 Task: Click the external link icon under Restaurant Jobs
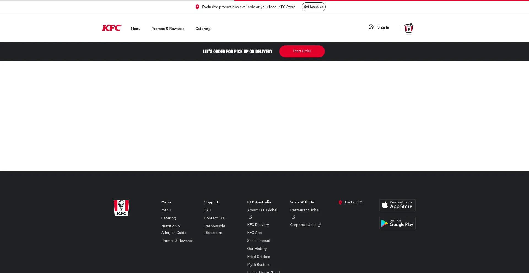click(293, 217)
